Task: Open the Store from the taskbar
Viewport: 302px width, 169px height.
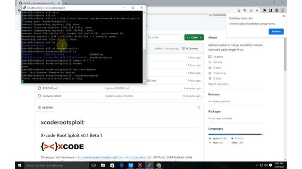Action: (112, 165)
